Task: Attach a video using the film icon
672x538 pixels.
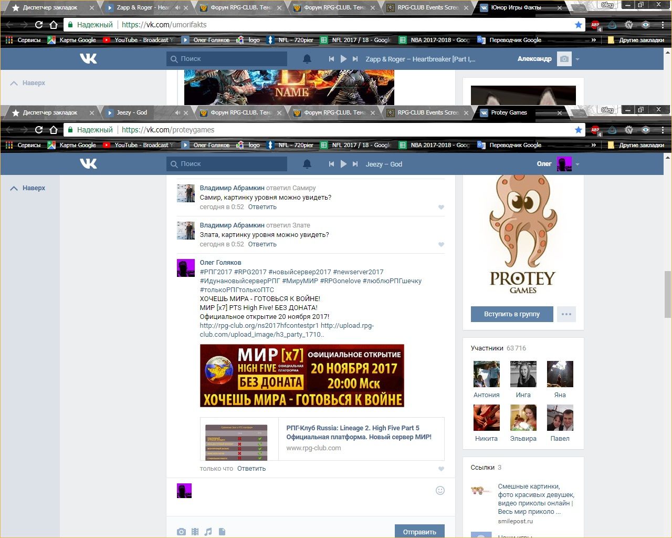Action: (x=195, y=532)
